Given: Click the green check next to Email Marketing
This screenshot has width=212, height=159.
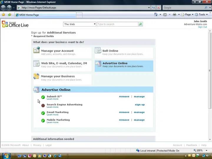Looking at the screenshot, I should (43, 113).
